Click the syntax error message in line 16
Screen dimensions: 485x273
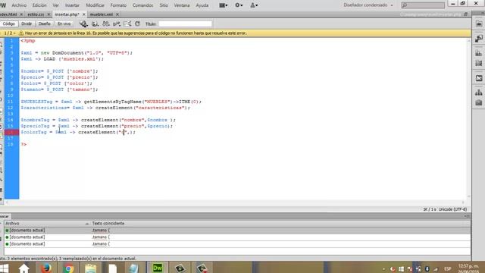[136, 33]
